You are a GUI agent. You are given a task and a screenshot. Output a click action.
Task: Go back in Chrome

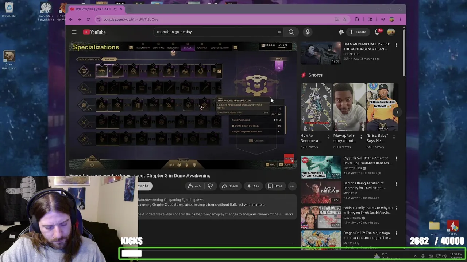[x=71, y=19]
